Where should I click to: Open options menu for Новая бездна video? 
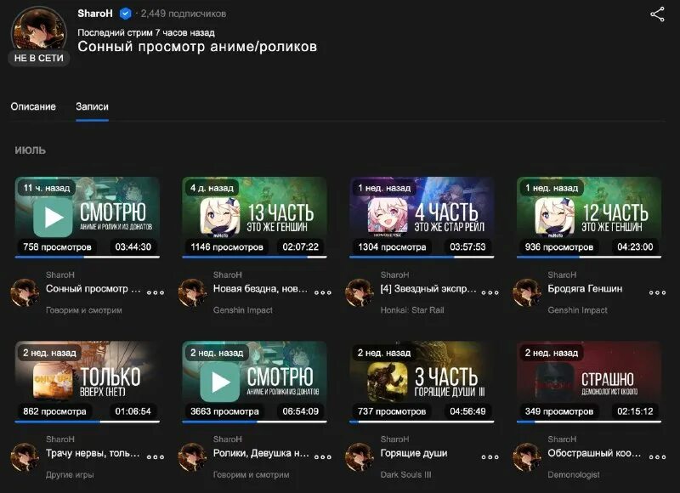pyautogui.click(x=323, y=292)
